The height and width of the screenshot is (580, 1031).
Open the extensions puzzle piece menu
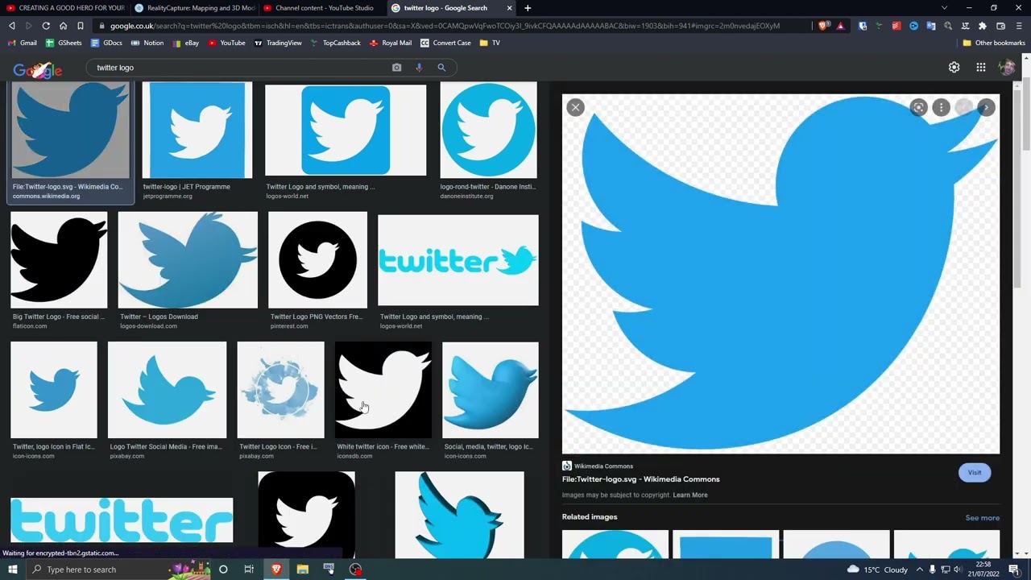(982, 26)
